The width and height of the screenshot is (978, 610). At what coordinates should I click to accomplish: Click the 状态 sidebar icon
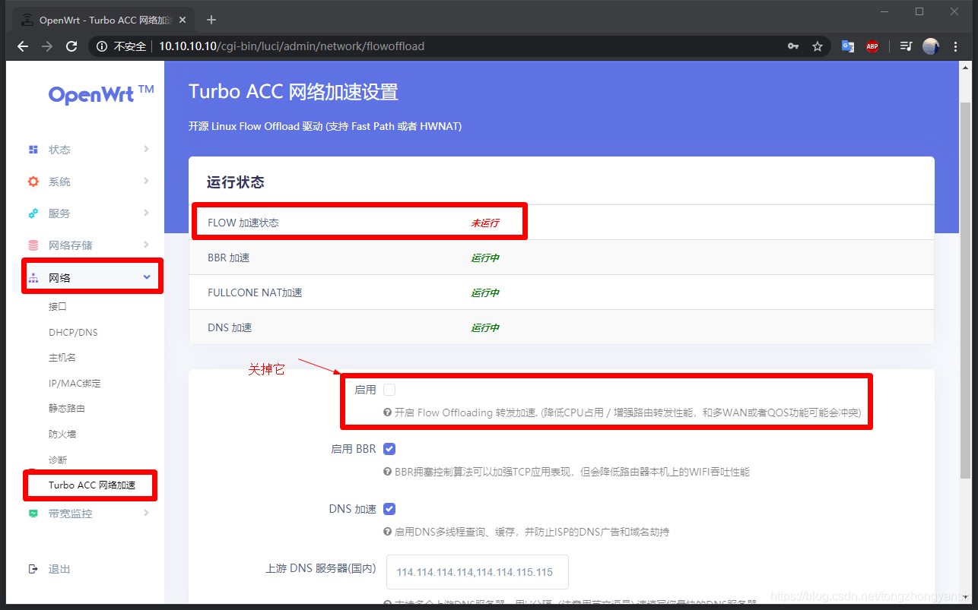pos(33,150)
